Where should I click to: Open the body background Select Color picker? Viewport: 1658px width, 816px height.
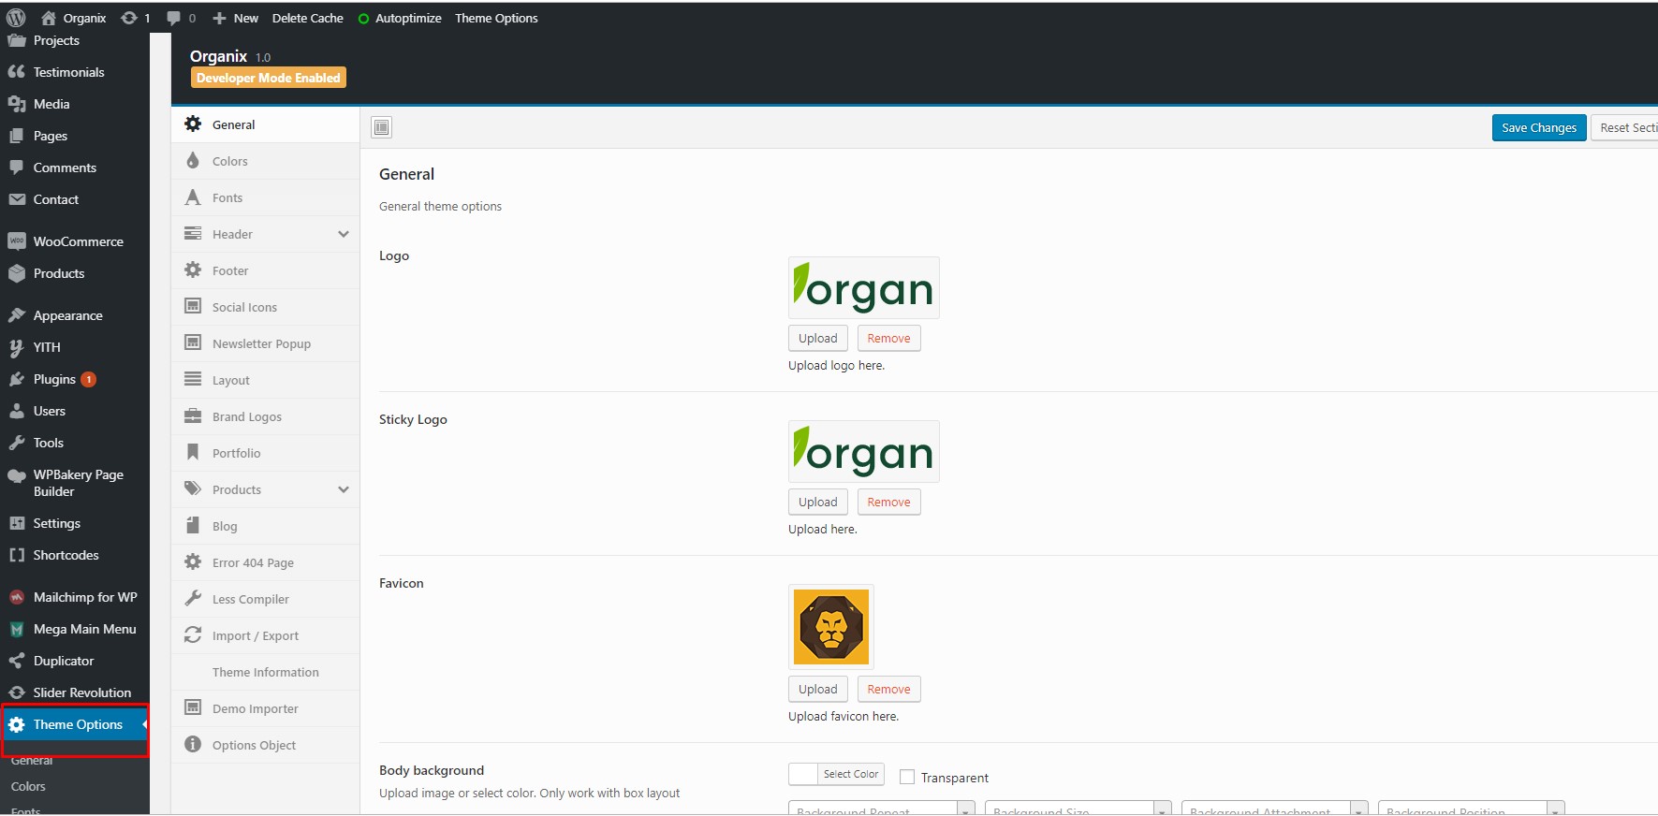click(x=836, y=774)
